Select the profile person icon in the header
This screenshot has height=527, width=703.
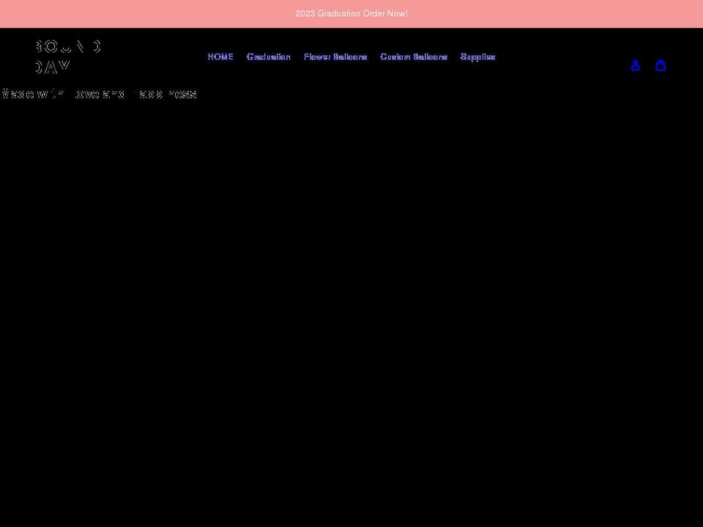click(x=636, y=65)
